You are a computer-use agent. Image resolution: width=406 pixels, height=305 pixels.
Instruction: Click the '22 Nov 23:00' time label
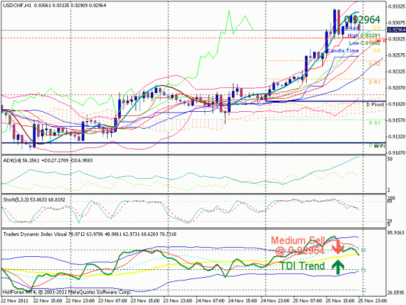click(x=81, y=301)
